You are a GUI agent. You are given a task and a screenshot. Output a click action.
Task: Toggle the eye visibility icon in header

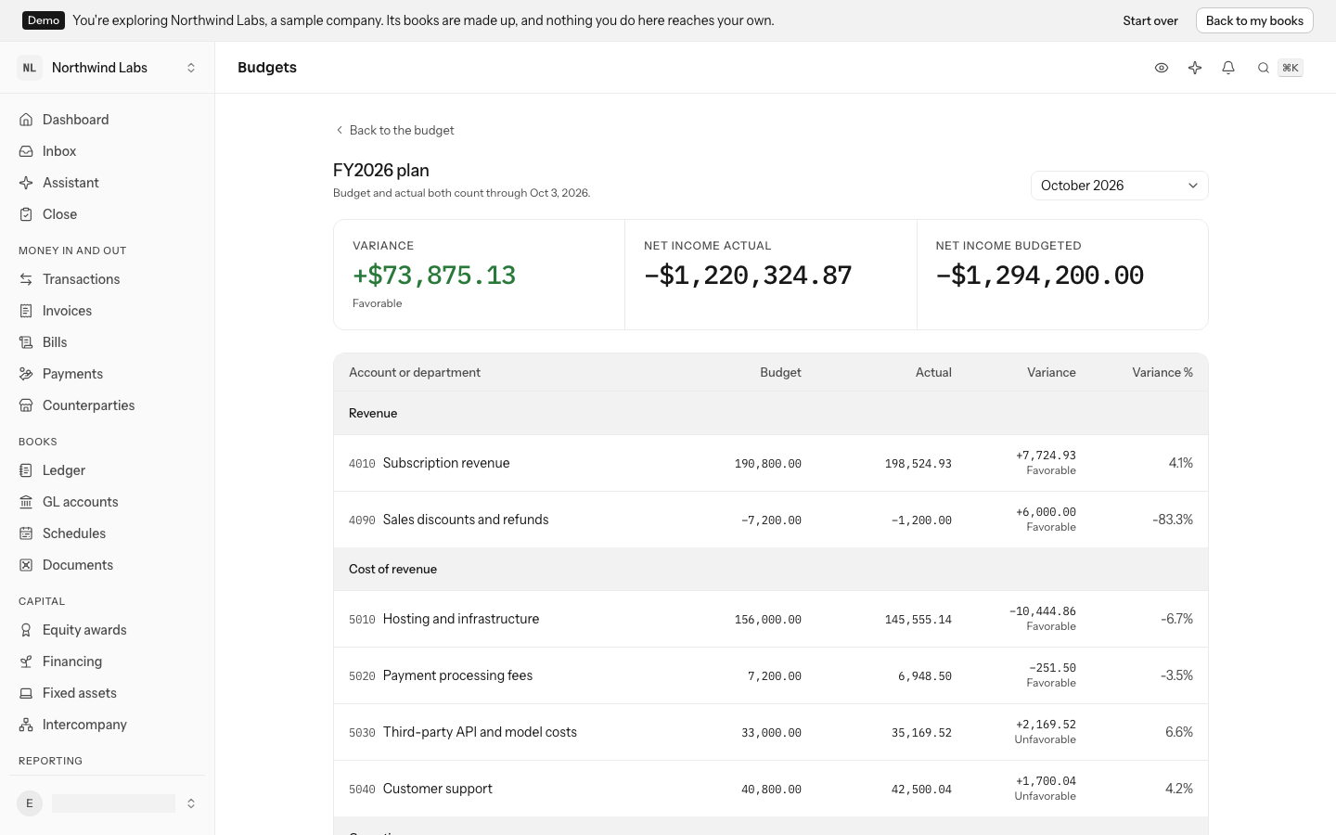click(1162, 68)
